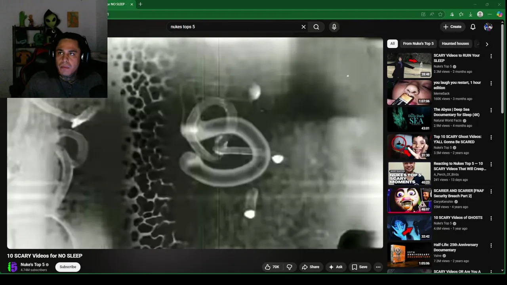
Task: Open Half-Life 25th Anniversary thumbnail
Action: pos(409,255)
